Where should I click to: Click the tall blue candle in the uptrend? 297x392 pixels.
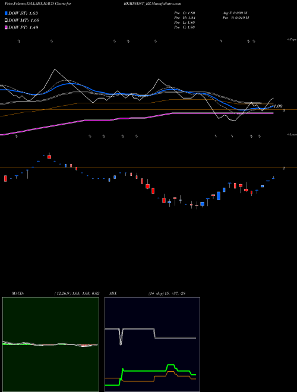219,196
